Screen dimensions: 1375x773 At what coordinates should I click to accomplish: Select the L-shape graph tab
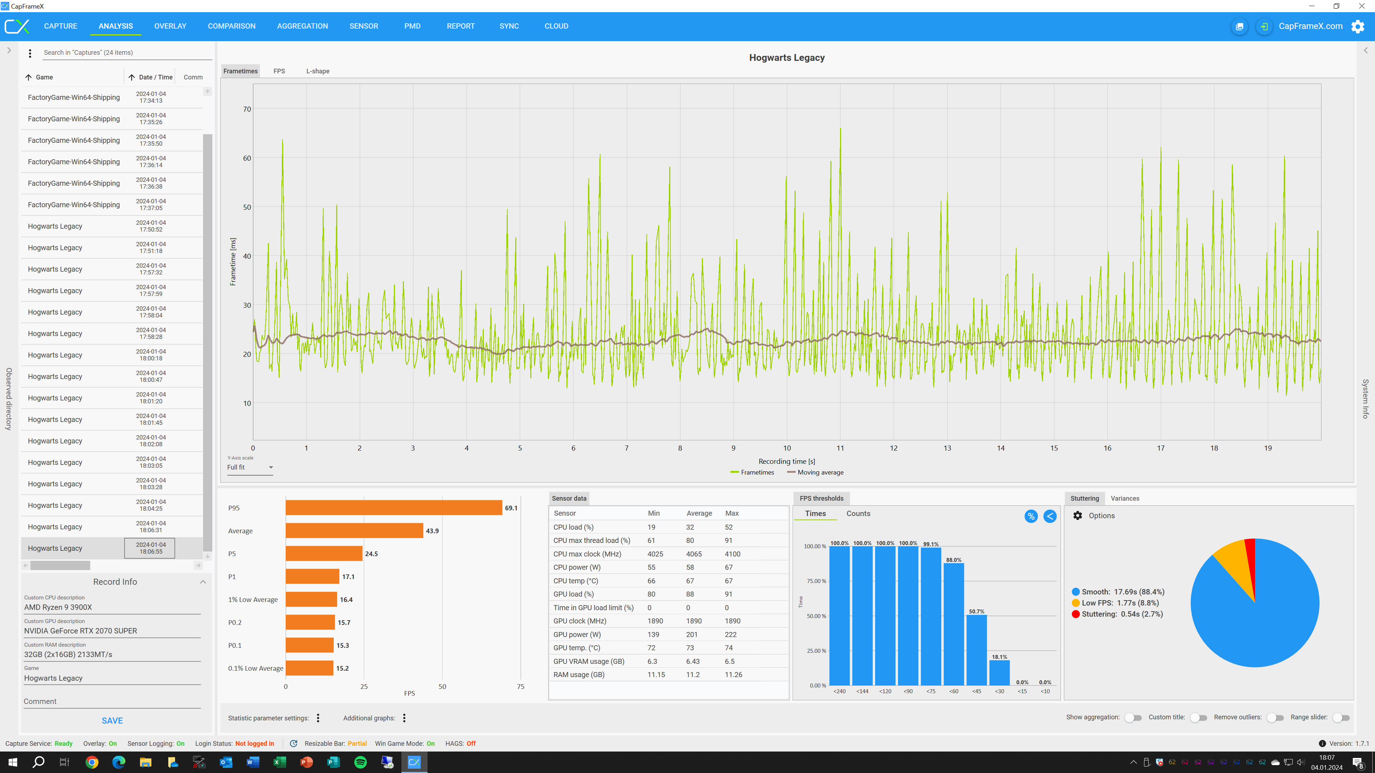pyautogui.click(x=318, y=71)
